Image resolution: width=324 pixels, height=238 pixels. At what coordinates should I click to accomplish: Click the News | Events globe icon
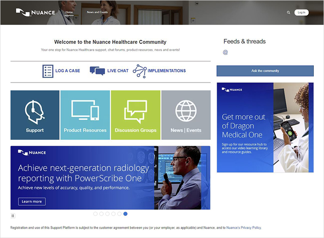click(x=186, y=111)
